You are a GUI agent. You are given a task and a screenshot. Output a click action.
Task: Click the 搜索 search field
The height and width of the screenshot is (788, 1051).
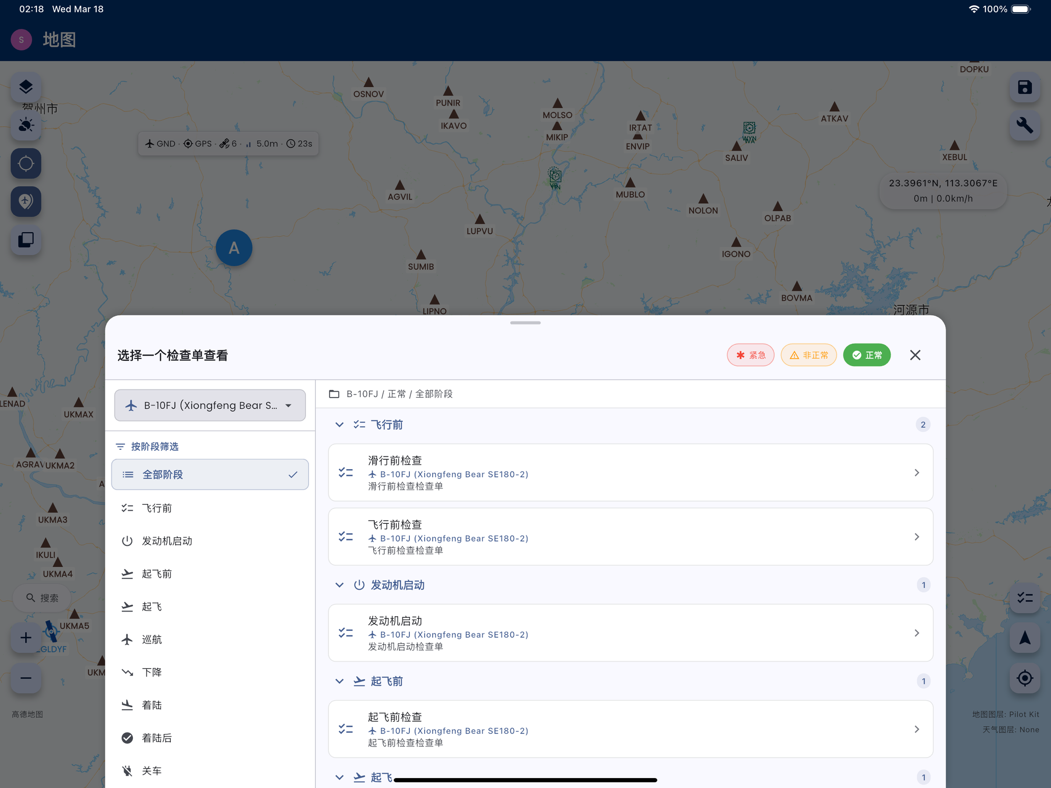(x=43, y=598)
